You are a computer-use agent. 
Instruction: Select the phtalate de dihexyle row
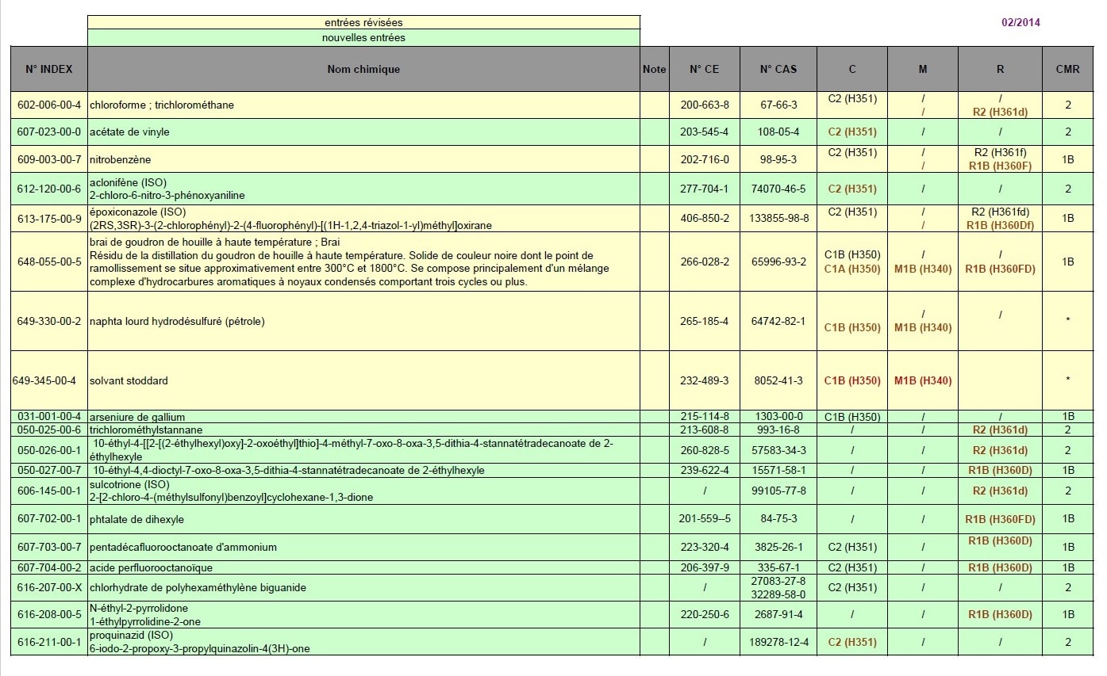pos(552,519)
